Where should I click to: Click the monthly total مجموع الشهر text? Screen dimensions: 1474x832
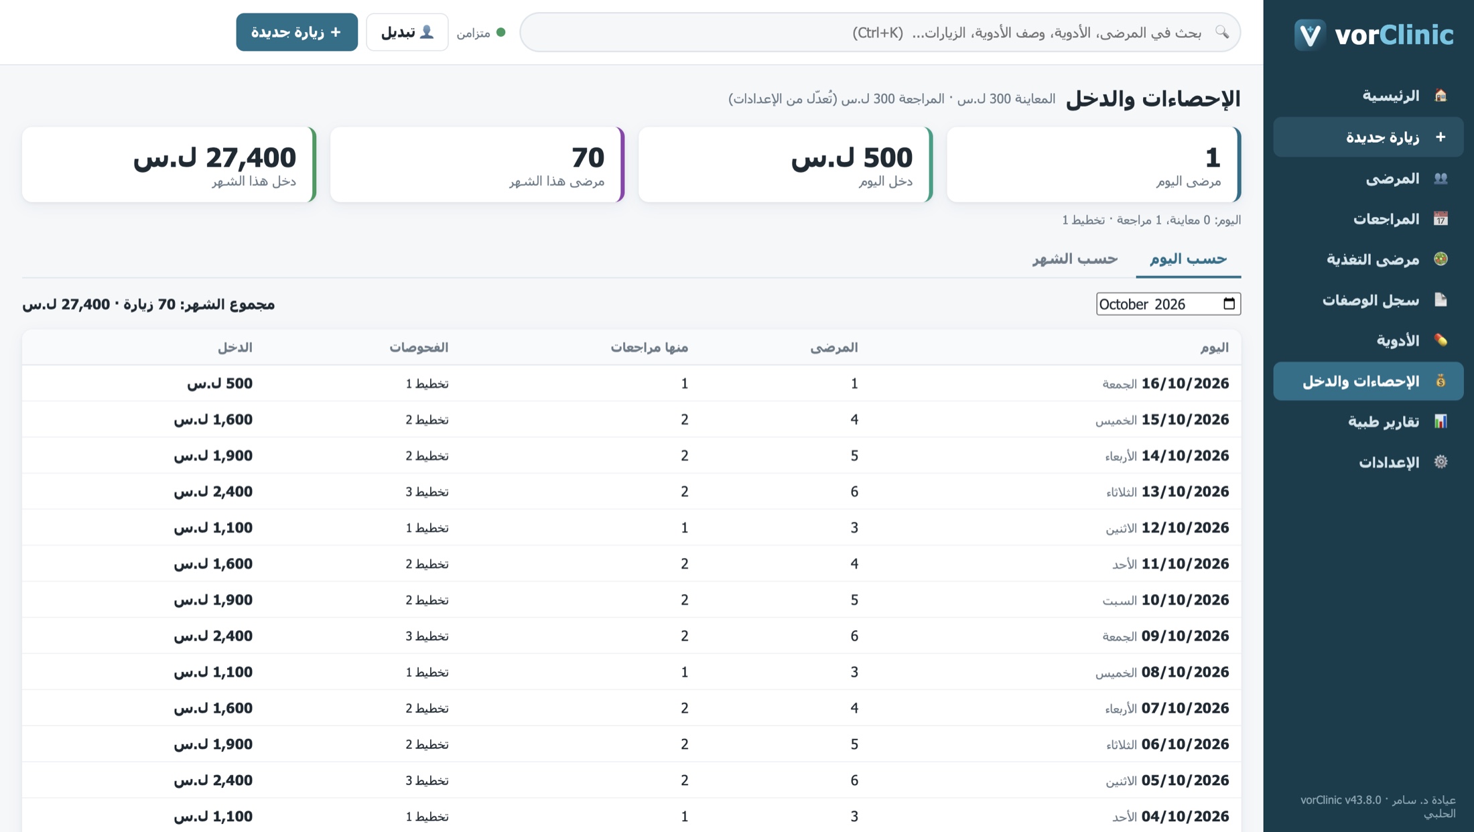[x=149, y=304]
